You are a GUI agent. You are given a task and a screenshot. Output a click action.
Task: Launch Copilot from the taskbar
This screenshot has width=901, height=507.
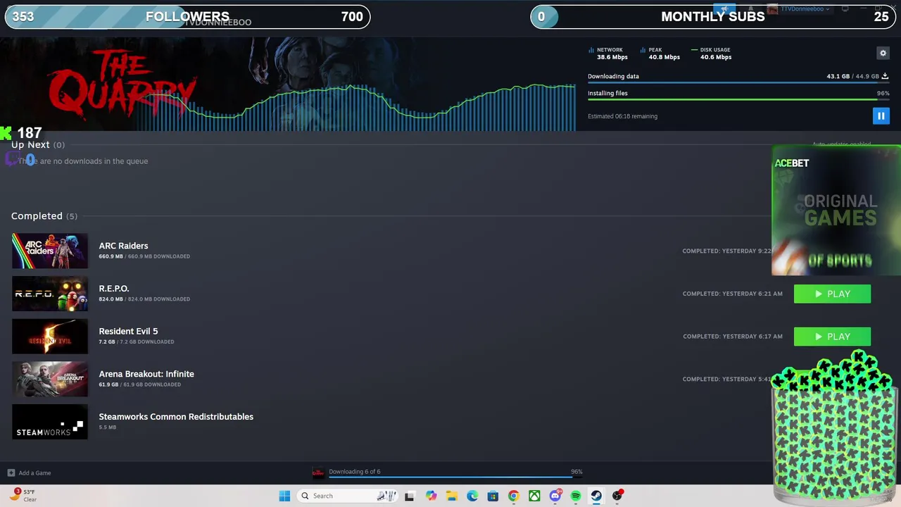431,496
